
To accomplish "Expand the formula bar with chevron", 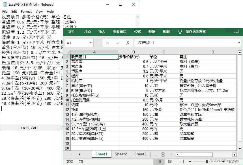I will pos(239,43).
